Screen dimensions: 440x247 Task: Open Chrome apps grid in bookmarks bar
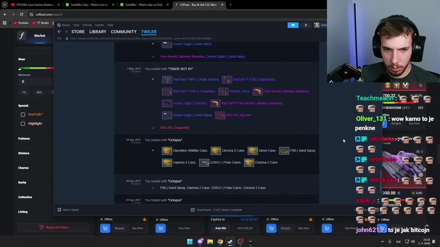point(4,23)
